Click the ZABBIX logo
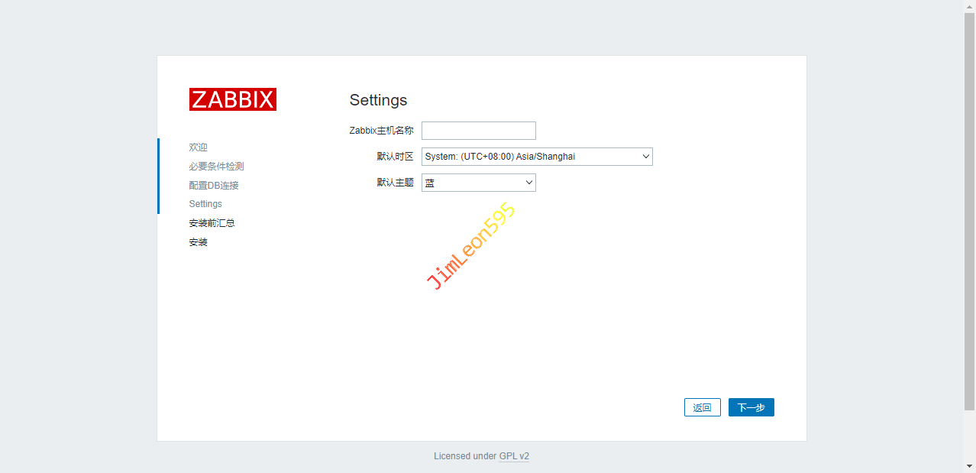 (x=232, y=99)
